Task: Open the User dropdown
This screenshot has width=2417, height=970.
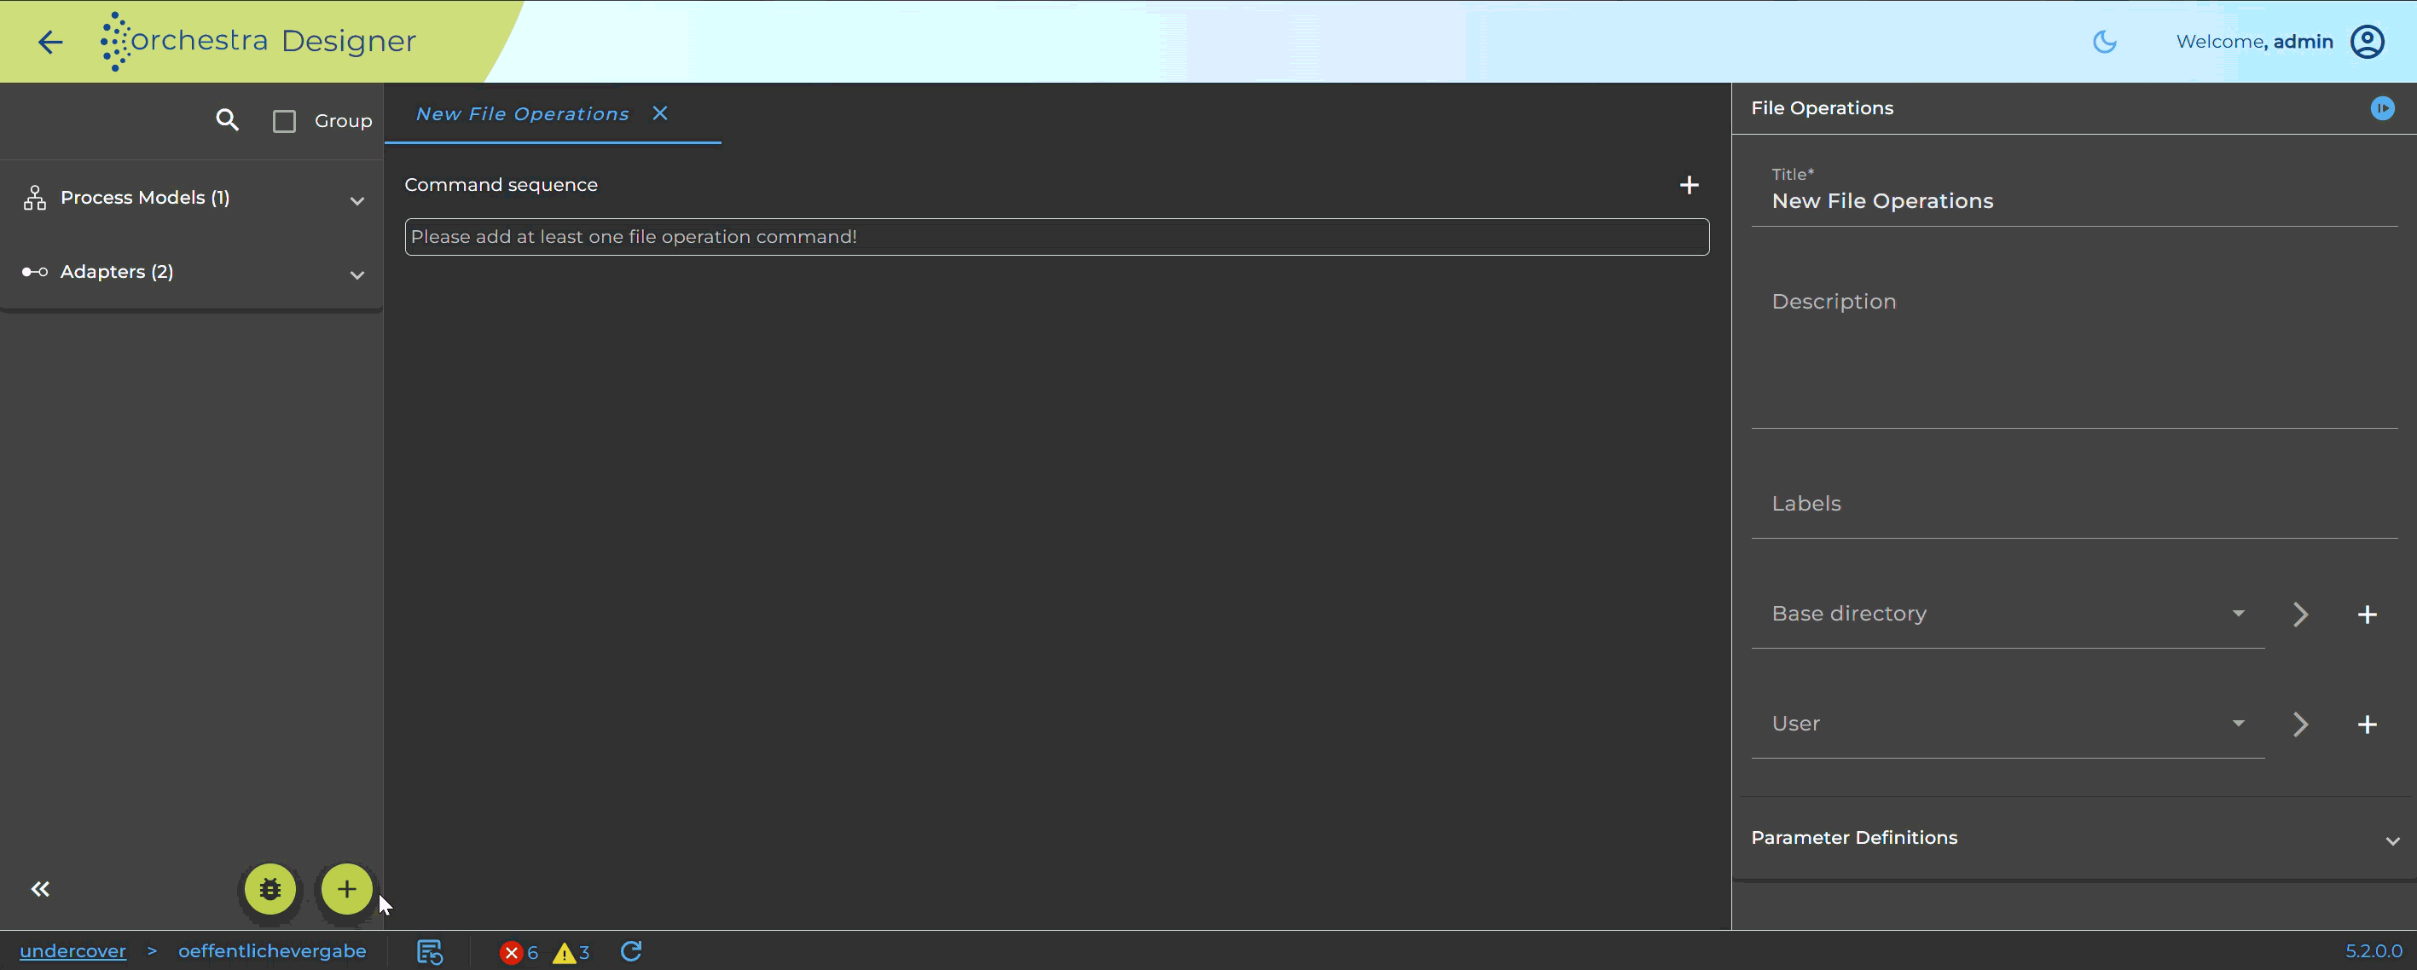Action: (2008, 724)
